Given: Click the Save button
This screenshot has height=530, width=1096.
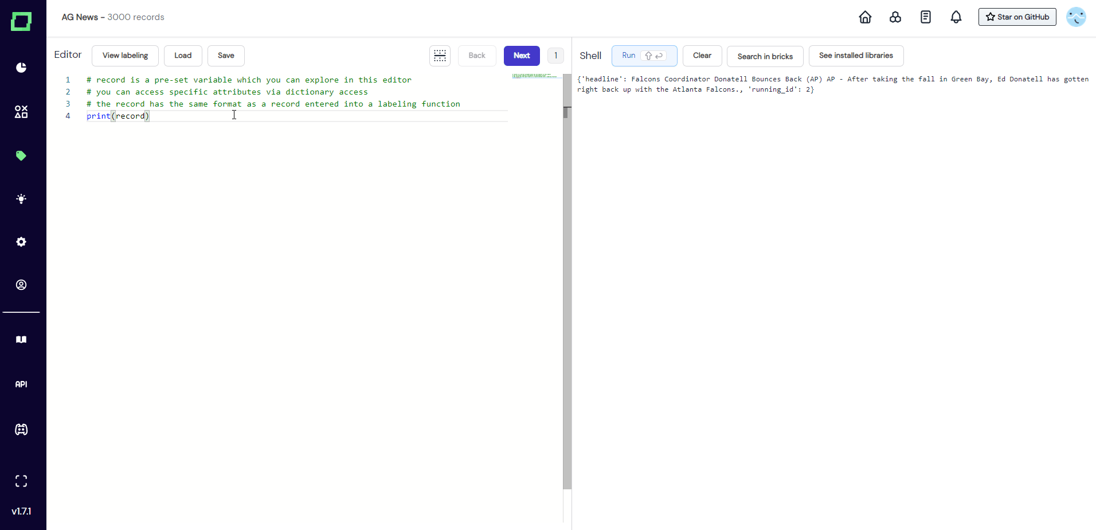Looking at the screenshot, I should tap(226, 56).
